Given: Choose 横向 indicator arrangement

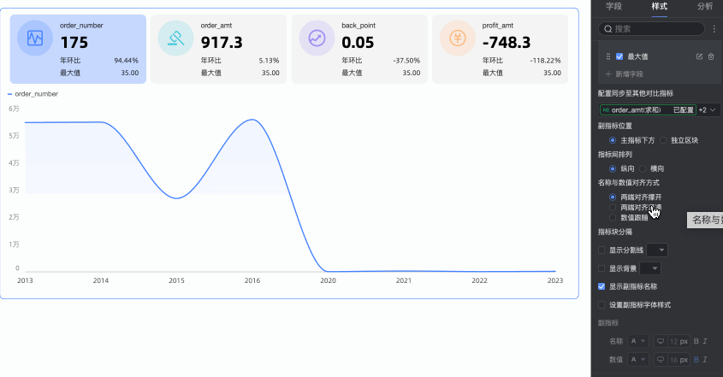Looking at the screenshot, I should [643, 168].
